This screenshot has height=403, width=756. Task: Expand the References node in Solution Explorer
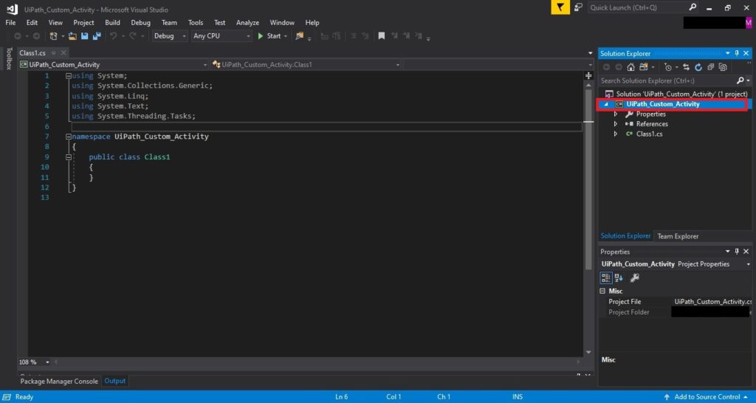click(x=615, y=124)
